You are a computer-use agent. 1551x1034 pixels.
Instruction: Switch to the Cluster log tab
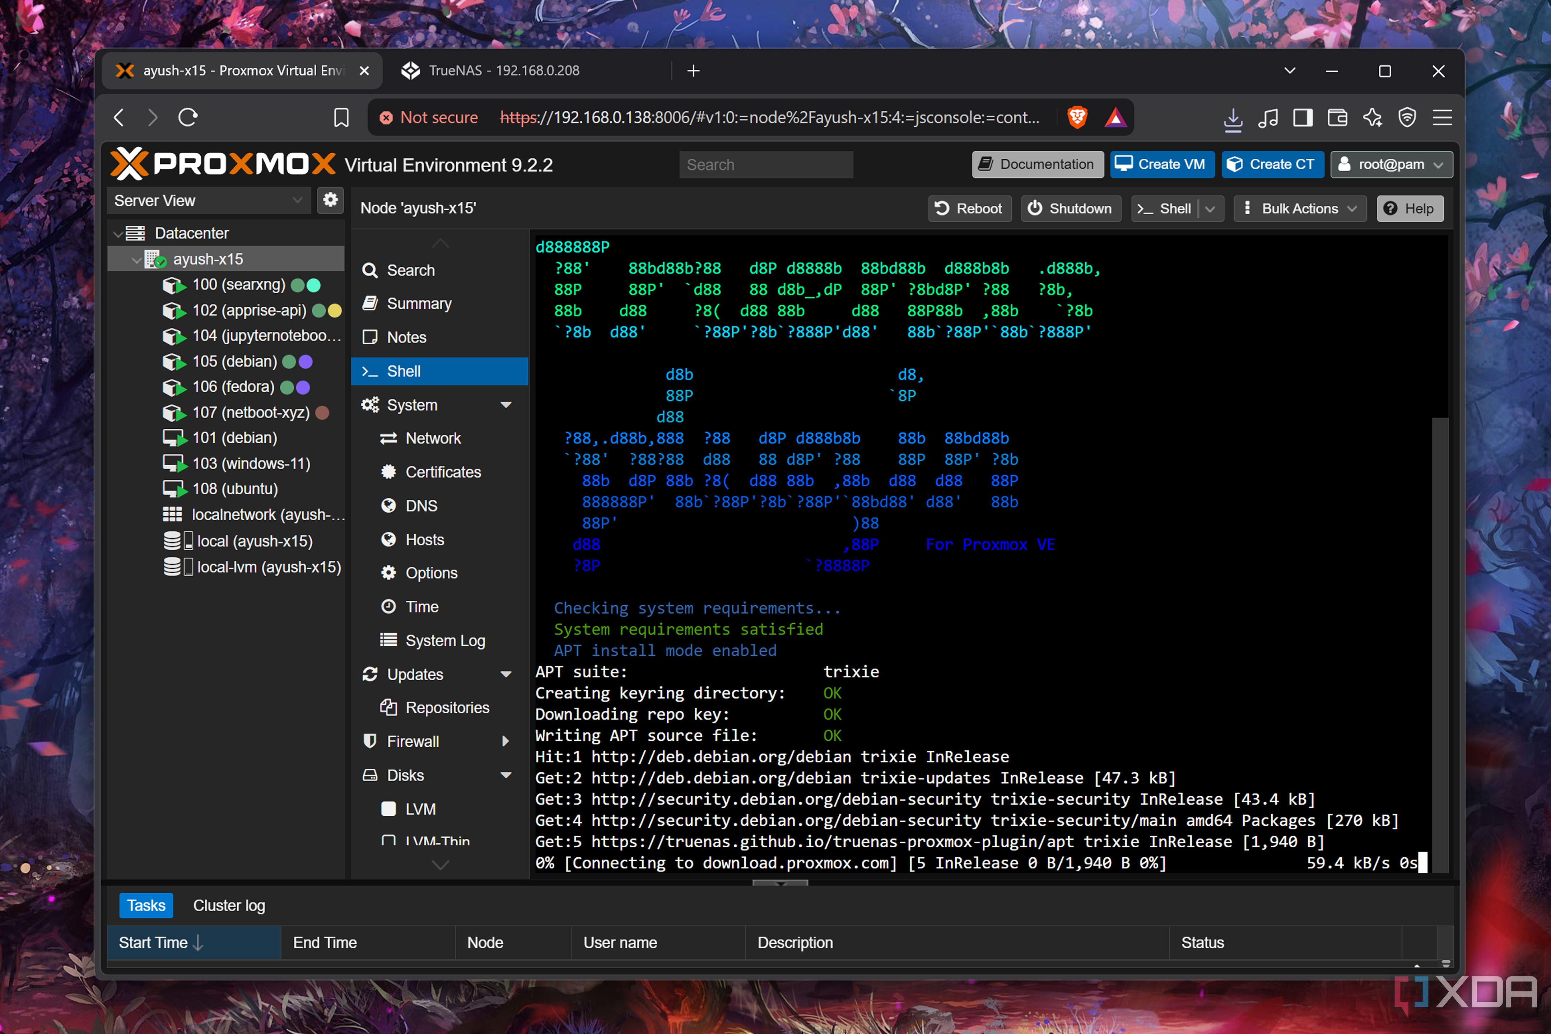(229, 905)
